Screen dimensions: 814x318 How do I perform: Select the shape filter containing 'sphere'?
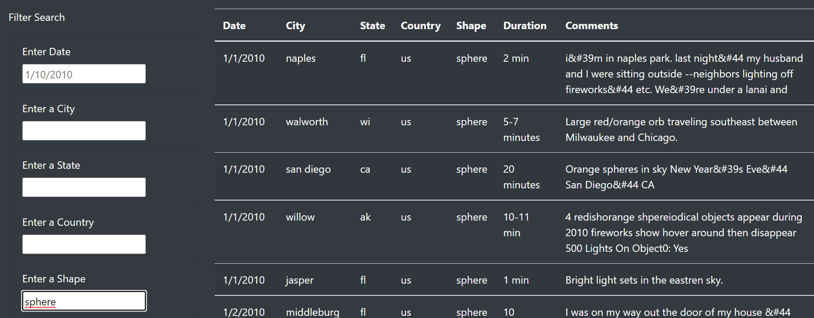tap(84, 301)
